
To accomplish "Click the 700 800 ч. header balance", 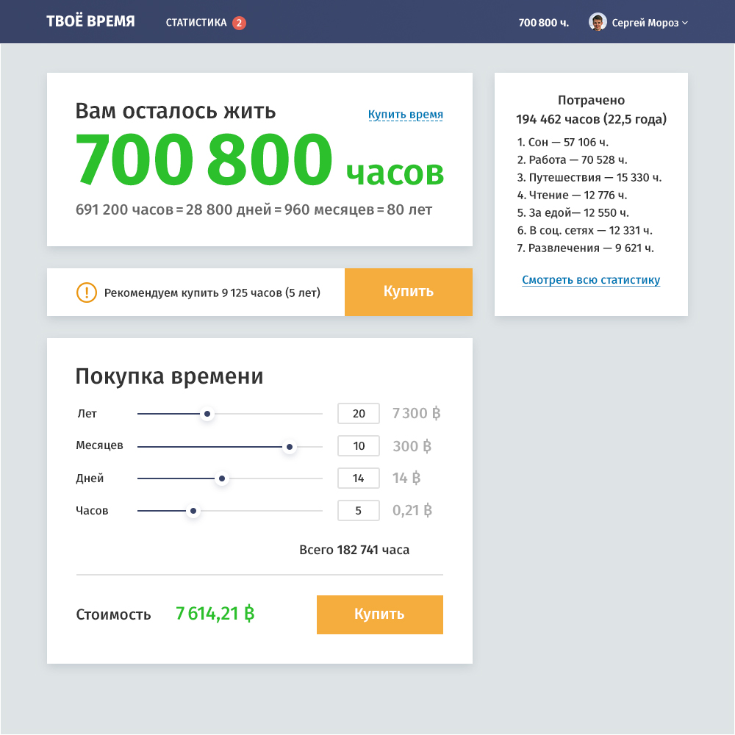I will [543, 23].
